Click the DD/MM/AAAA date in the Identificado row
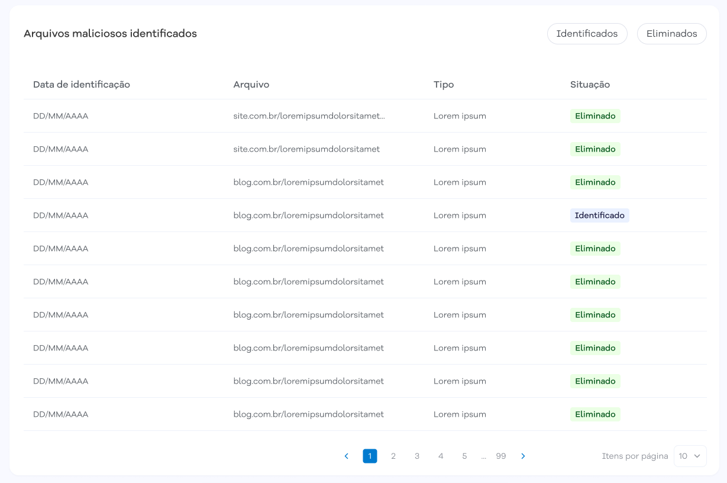This screenshot has height=483, width=727. pos(61,215)
